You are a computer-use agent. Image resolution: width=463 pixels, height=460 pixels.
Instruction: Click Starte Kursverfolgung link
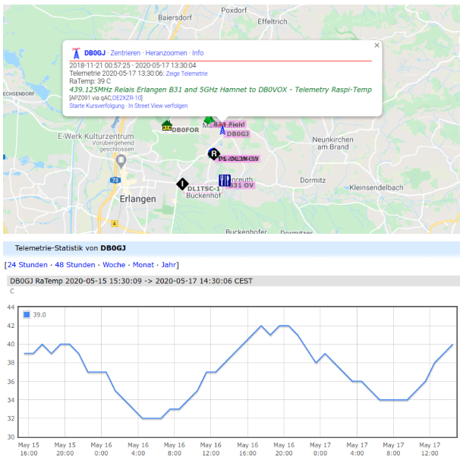tap(96, 106)
